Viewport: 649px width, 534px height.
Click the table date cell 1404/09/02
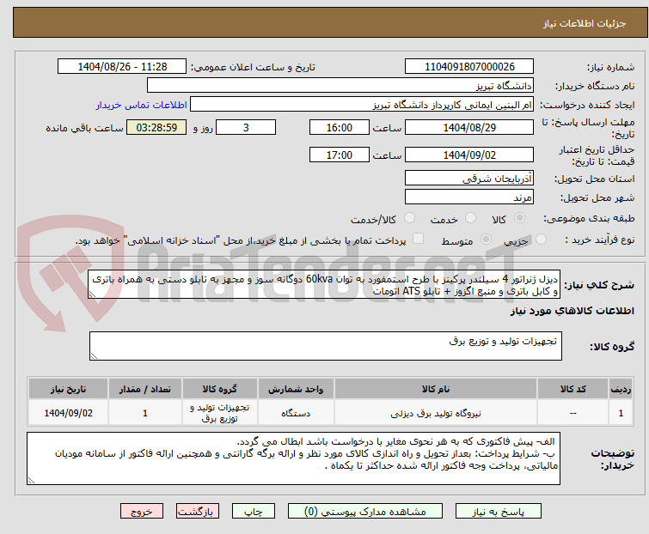coord(68,413)
